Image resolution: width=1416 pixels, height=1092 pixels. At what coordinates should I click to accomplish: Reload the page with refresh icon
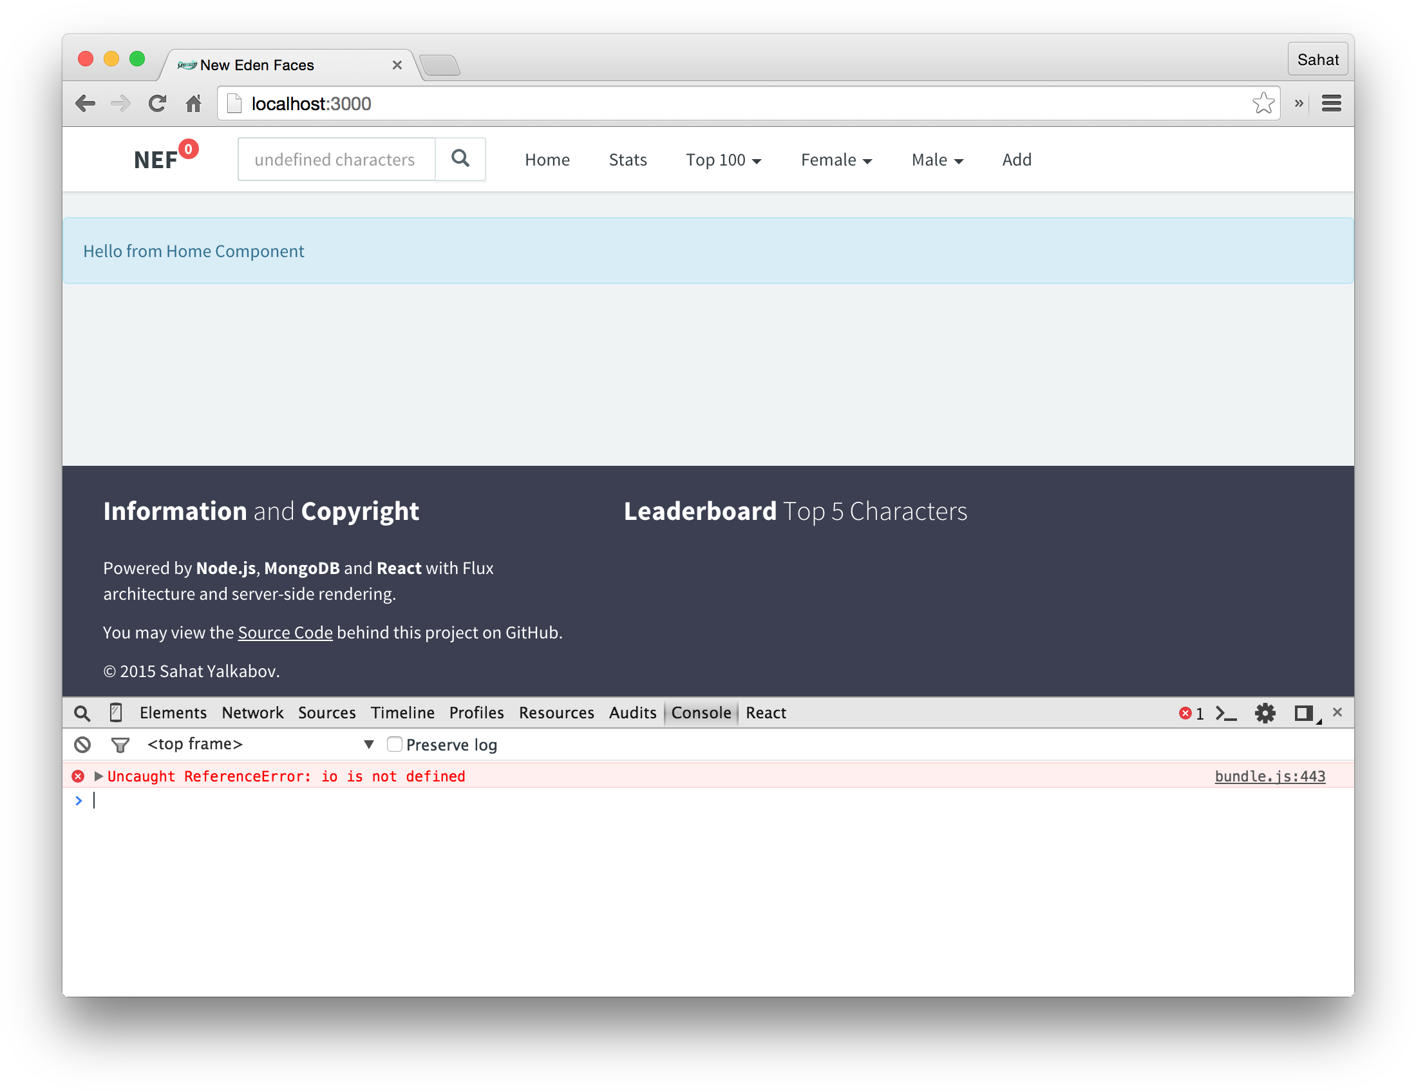158,104
